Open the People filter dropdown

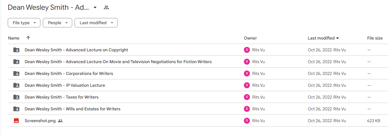click(57, 23)
